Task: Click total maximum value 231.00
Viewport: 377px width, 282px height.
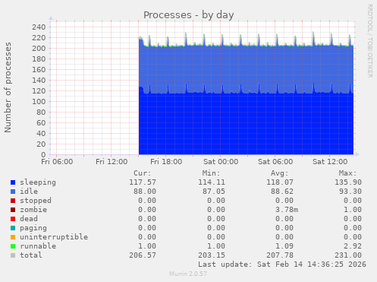Action: (x=348, y=255)
